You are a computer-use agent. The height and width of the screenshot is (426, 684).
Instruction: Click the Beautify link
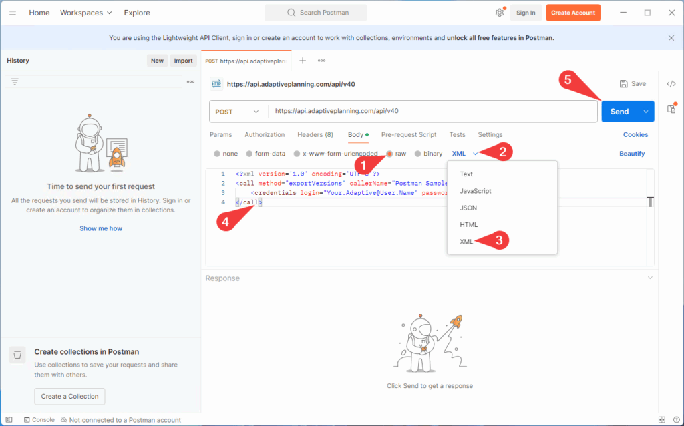coord(632,154)
